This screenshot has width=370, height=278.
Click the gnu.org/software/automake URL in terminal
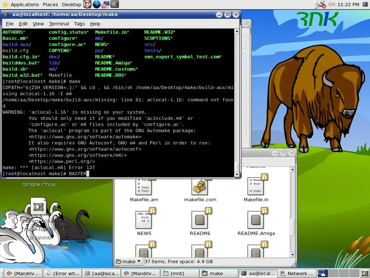click(85, 136)
